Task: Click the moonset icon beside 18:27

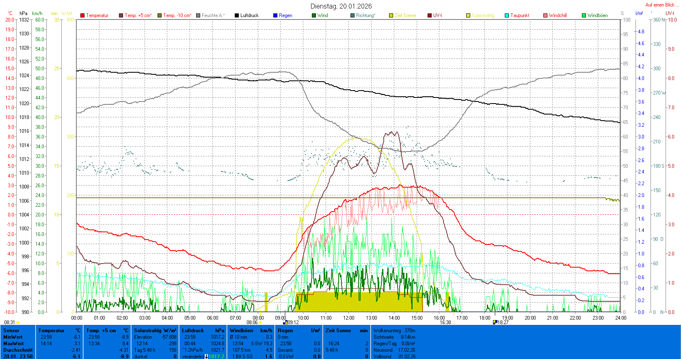Action: click(x=495, y=322)
